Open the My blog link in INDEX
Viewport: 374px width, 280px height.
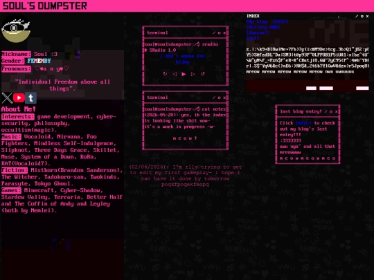tap(267, 21)
